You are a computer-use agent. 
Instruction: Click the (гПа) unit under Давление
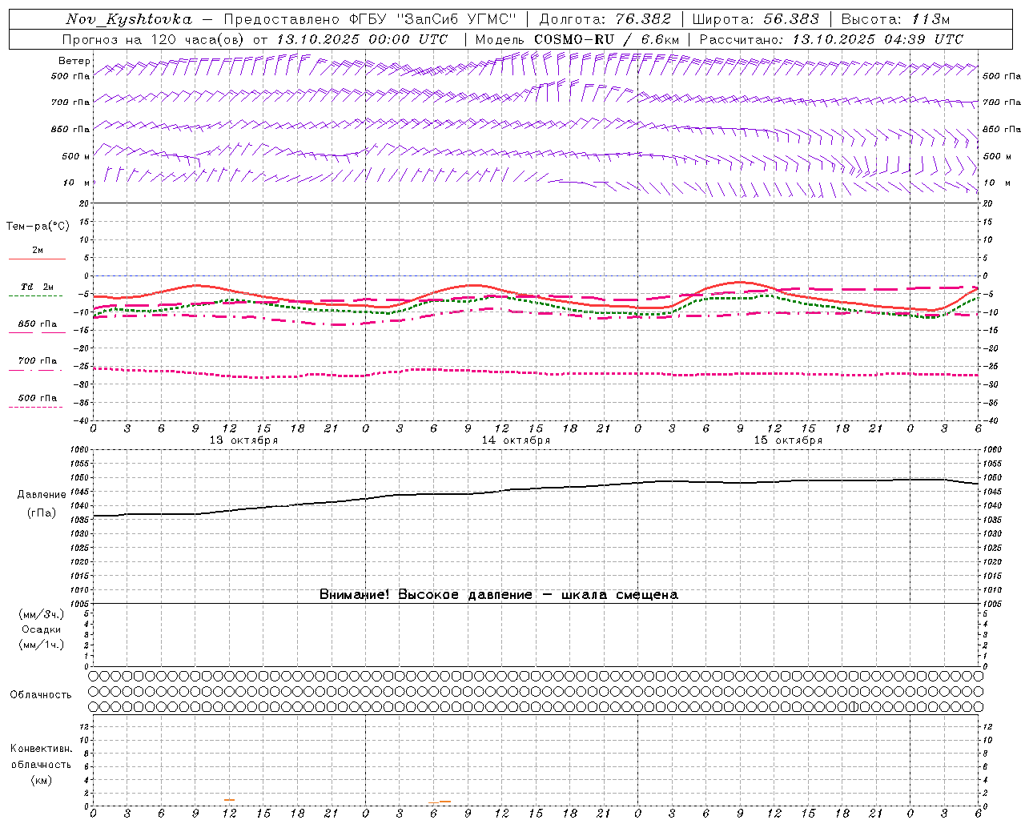coord(42,512)
